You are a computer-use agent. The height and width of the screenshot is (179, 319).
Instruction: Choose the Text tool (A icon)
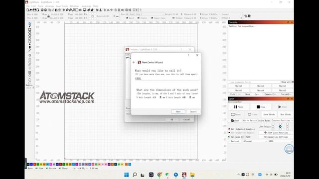pyautogui.click(x=30, y=44)
